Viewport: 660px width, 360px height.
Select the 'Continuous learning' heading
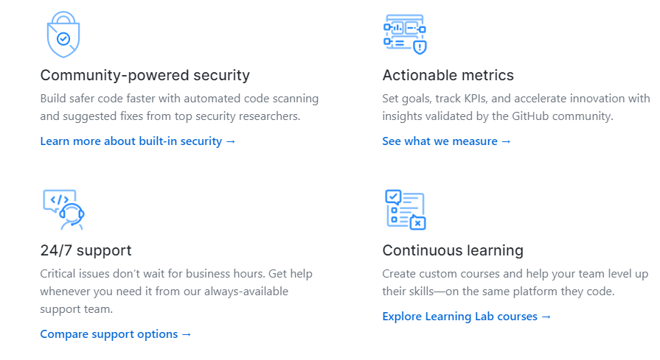(452, 250)
